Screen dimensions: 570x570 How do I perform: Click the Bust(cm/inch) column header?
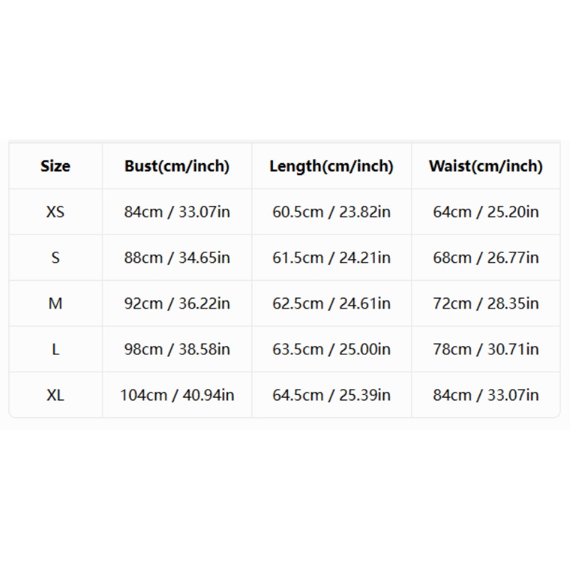click(177, 166)
